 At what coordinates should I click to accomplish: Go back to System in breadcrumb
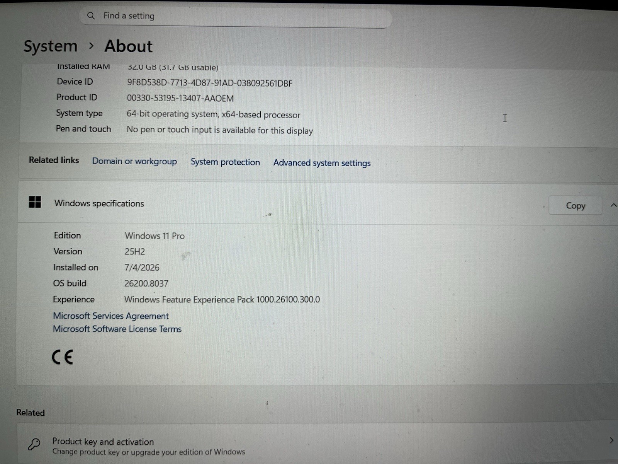51,46
